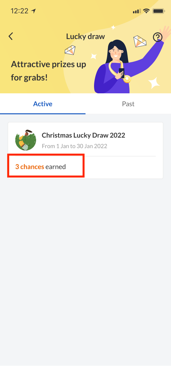Tap the cellular signal bars icon
This screenshot has width=171, height=366.
(x=137, y=11)
